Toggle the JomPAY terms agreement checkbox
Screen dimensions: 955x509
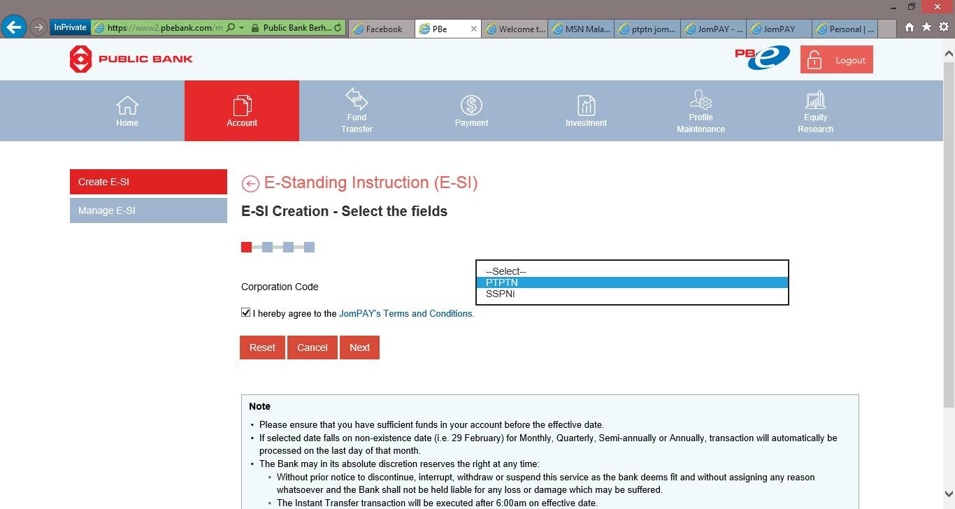245,313
